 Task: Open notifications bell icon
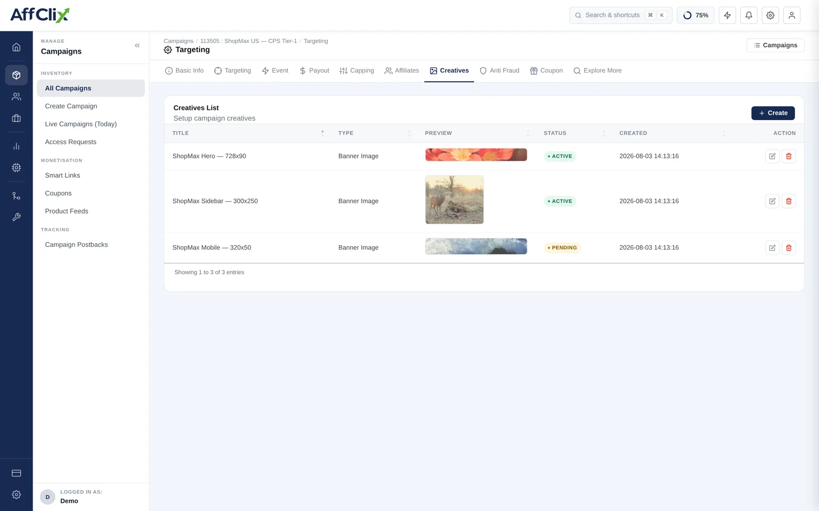click(749, 15)
